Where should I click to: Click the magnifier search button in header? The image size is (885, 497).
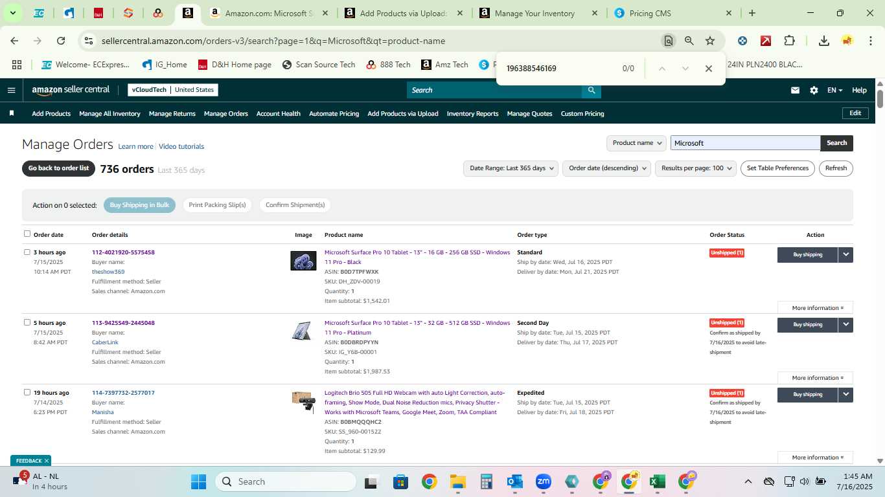pyautogui.click(x=591, y=90)
